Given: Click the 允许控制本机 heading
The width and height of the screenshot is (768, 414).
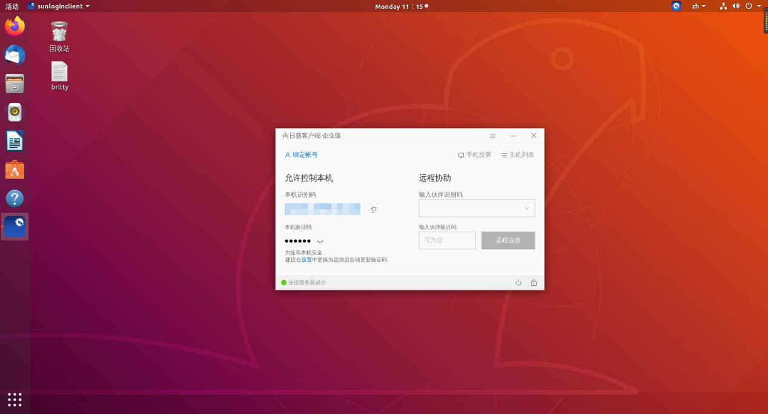Looking at the screenshot, I should [309, 178].
